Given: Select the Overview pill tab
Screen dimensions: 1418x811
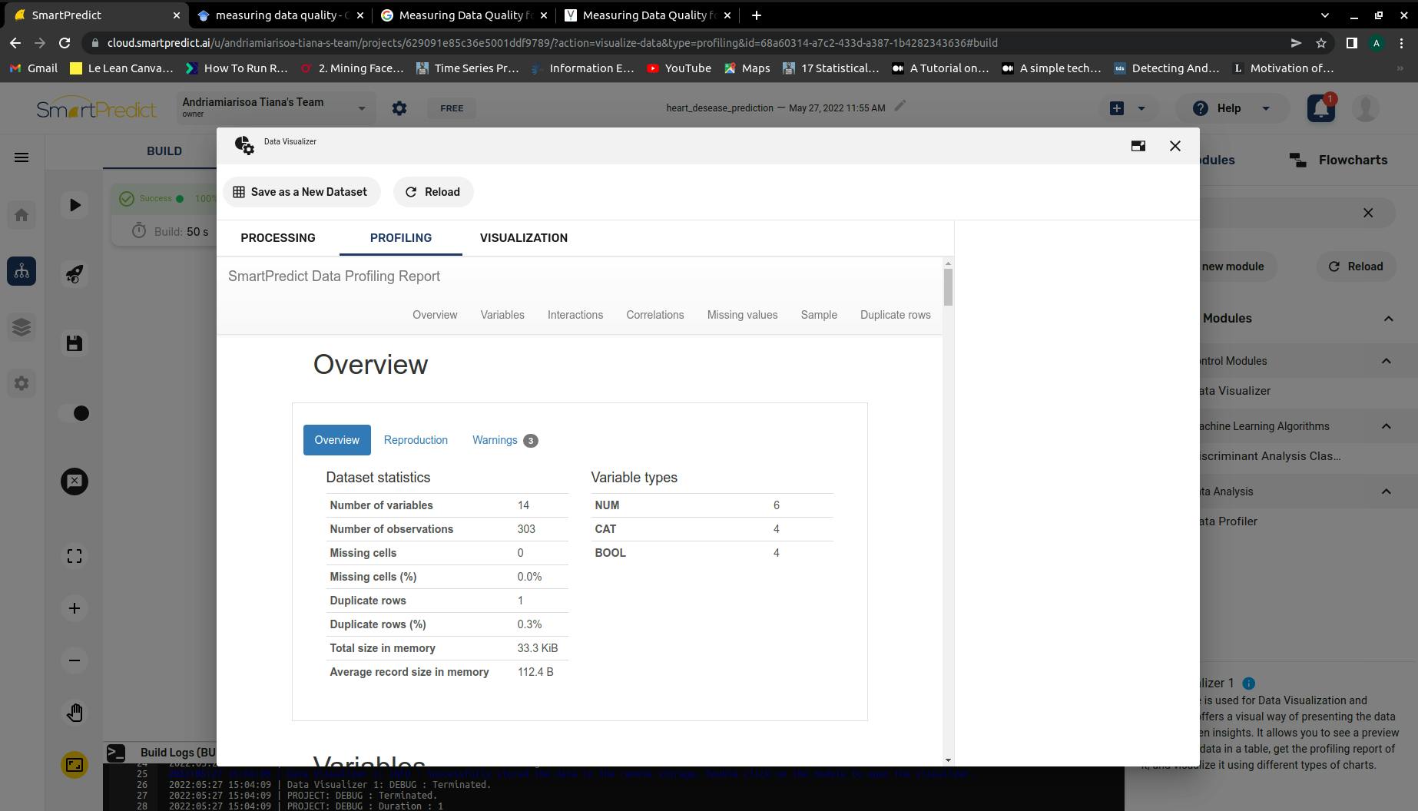Looking at the screenshot, I should point(336,440).
